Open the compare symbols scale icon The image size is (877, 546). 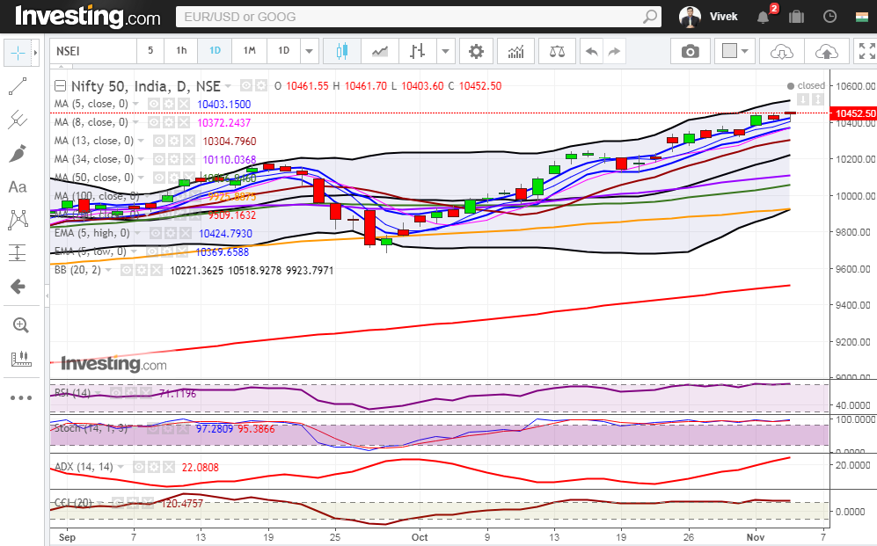557,51
